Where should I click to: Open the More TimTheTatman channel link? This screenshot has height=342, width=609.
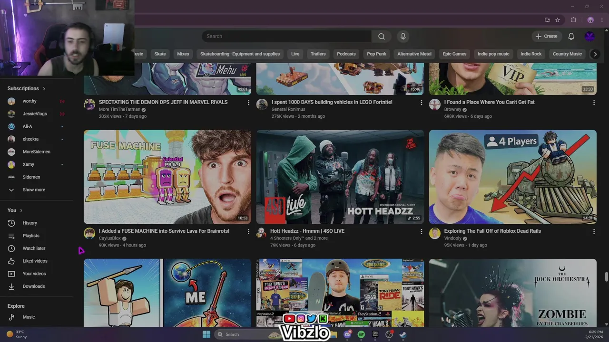pyautogui.click(x=119, y=109)
